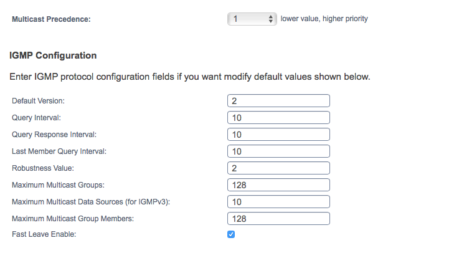
Task: Click the "Maximum Multicast Groups:" label
Action: 58,185
